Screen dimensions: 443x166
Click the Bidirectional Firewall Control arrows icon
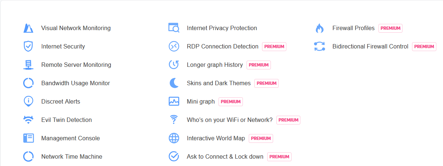pos(319,47)
